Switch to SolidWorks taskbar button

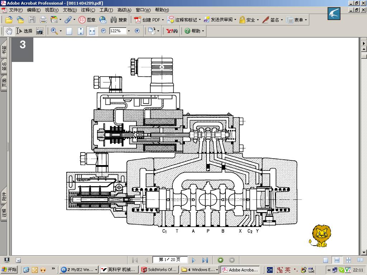coord(159,270)
